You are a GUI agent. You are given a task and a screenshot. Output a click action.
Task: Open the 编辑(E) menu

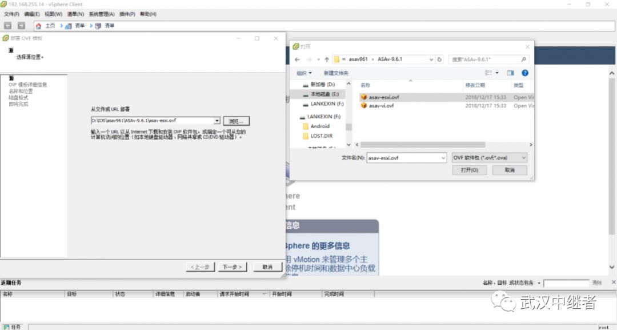click(32, 14)
